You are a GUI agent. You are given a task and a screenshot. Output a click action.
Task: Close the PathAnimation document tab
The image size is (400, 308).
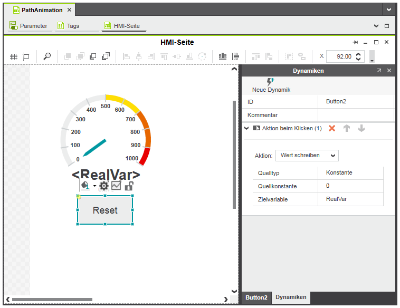click(x=70, y=10)
